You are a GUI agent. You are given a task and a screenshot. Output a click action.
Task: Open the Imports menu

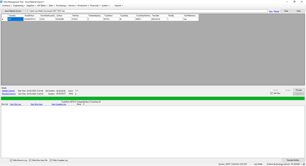118,5
